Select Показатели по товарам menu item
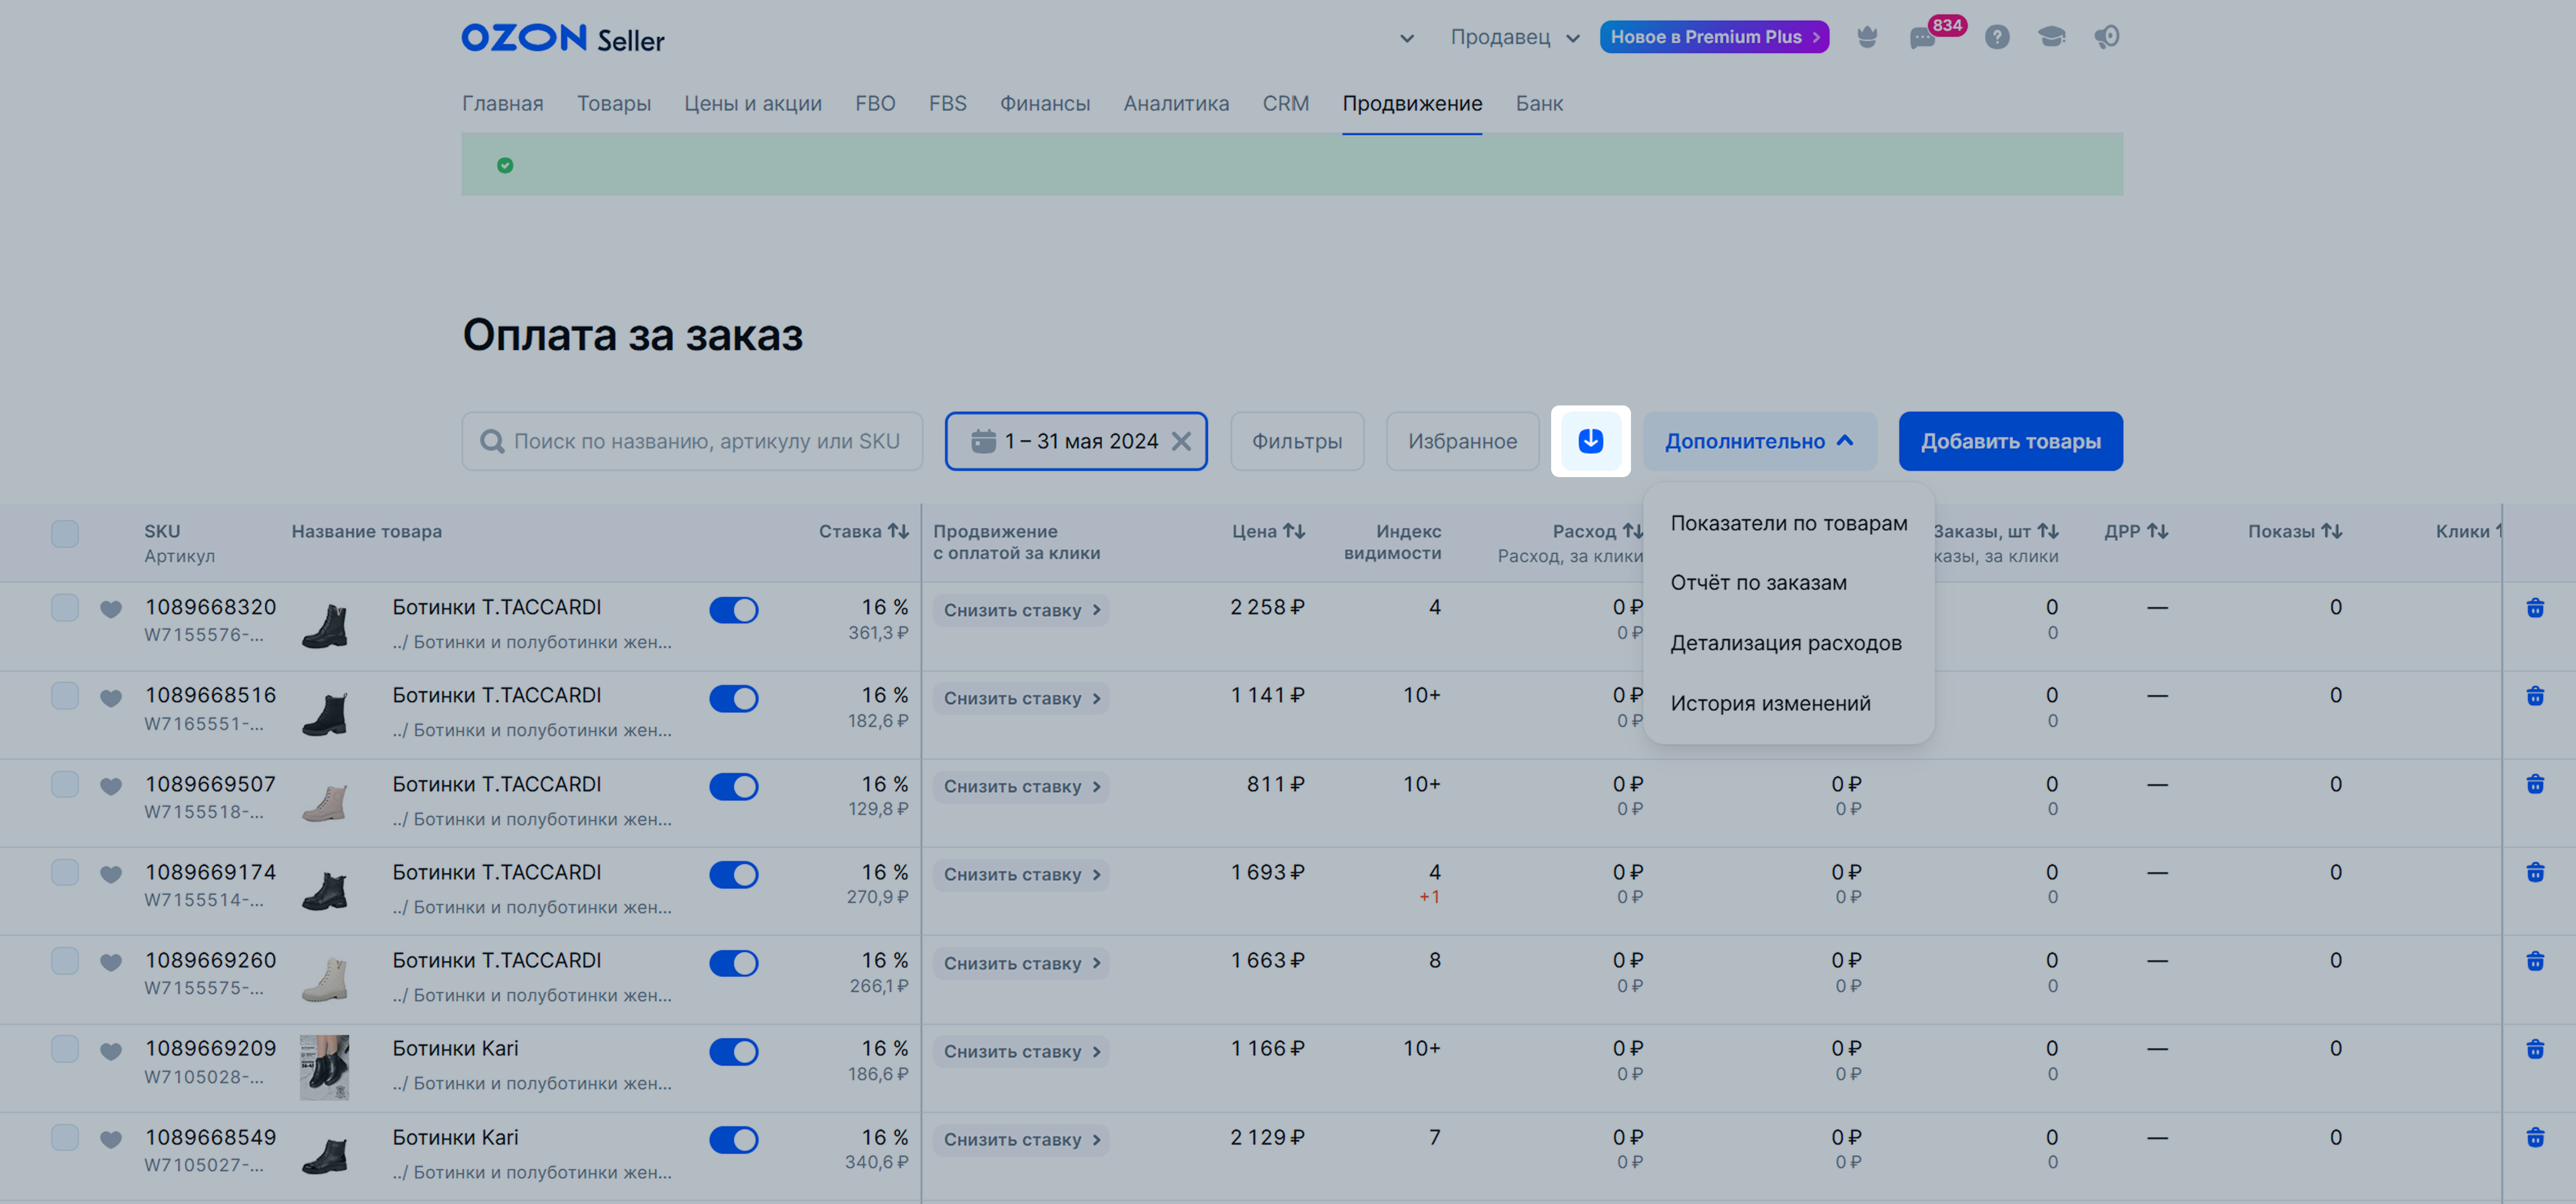Image resolution: width=2576 pixels, height=1204 pixels. tap(1788, 523)
